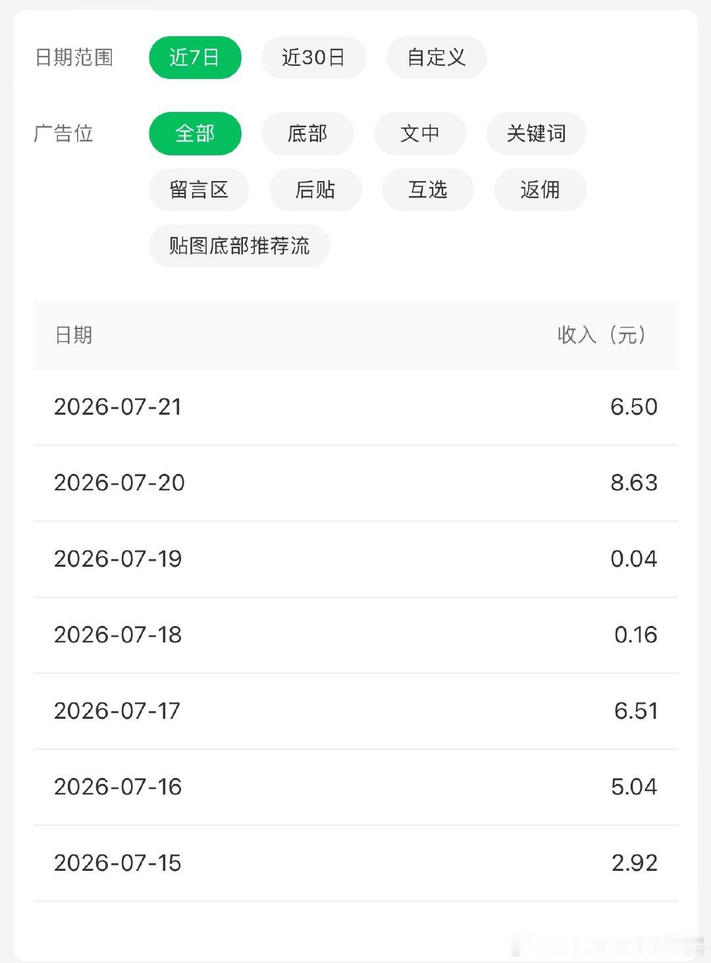
Task: Filter ad position by 底部
Action: (x=307, y=134)
